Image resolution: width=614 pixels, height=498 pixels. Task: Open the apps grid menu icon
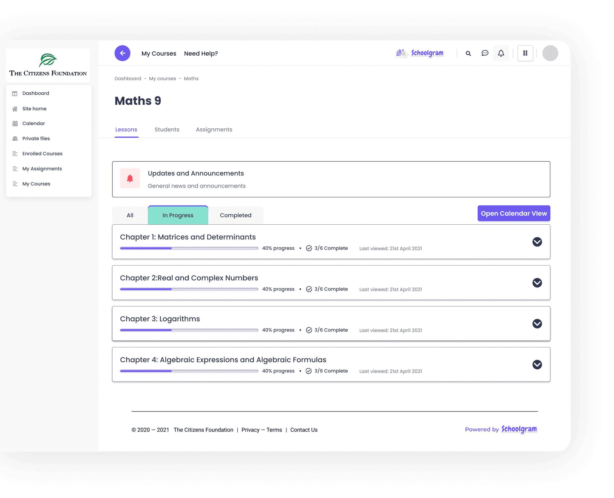click(x=525, y=53)
